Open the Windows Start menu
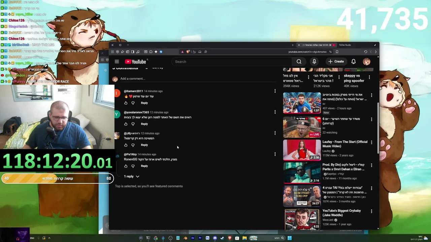The image size is (431, 242). 290,238
